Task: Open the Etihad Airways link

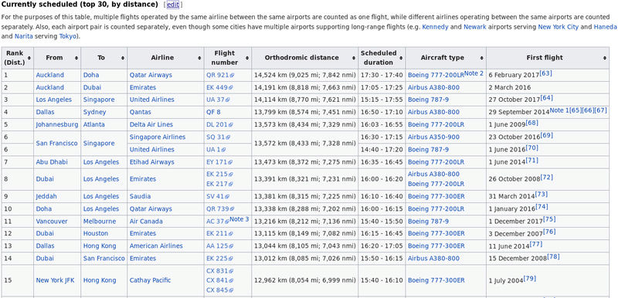Action: point(151,162)
